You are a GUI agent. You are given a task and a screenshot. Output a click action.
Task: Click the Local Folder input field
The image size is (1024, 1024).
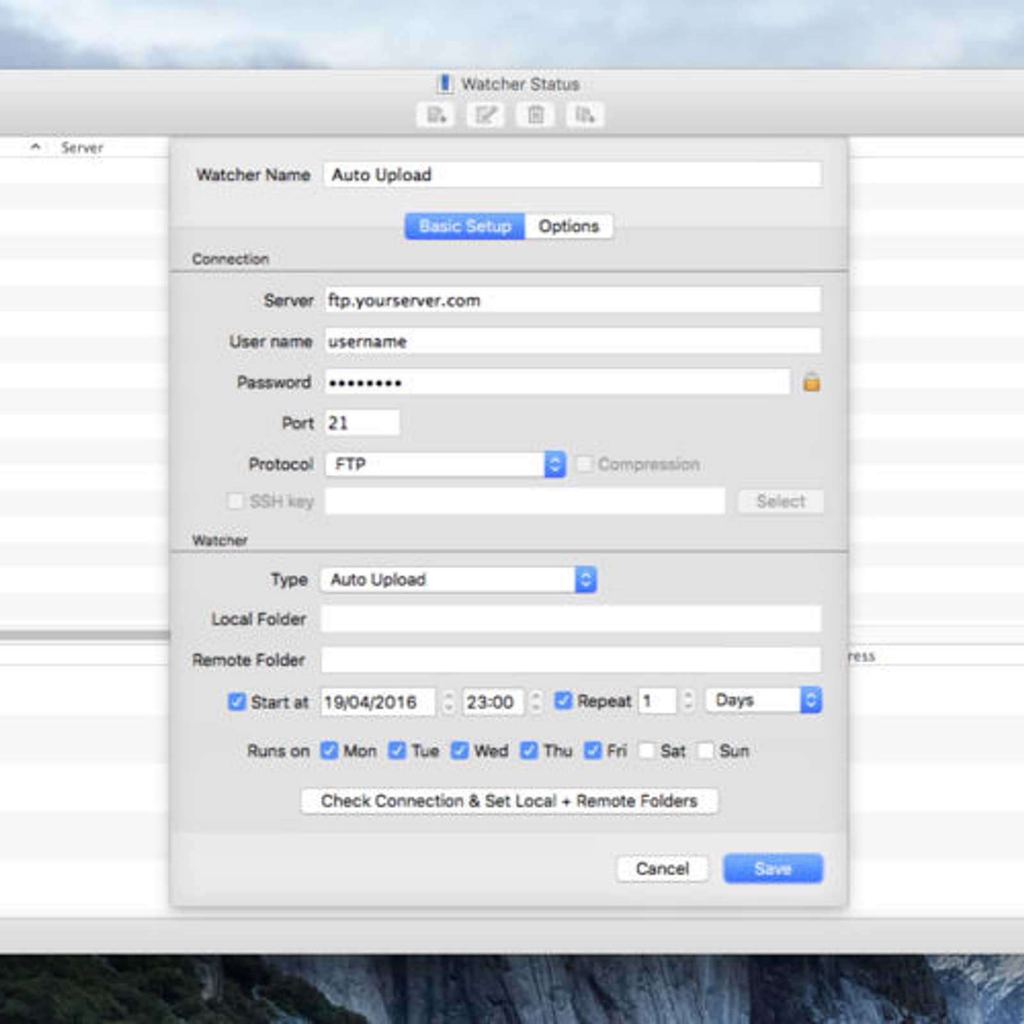coord(571,619)
